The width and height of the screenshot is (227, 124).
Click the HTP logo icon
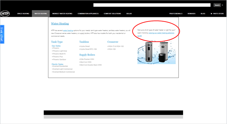[x=5, y=14]
